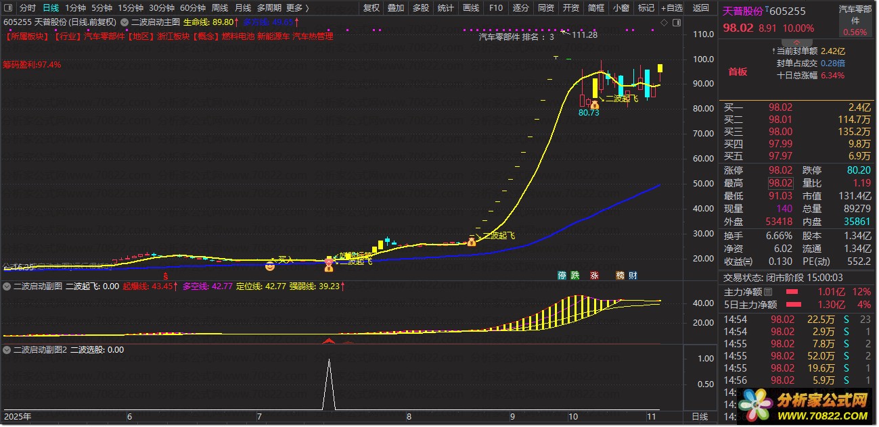Click the 天普股份 stock name
The height and width of the screenshot is (427, 879).
pyautogui.click(x=743, y=11)
